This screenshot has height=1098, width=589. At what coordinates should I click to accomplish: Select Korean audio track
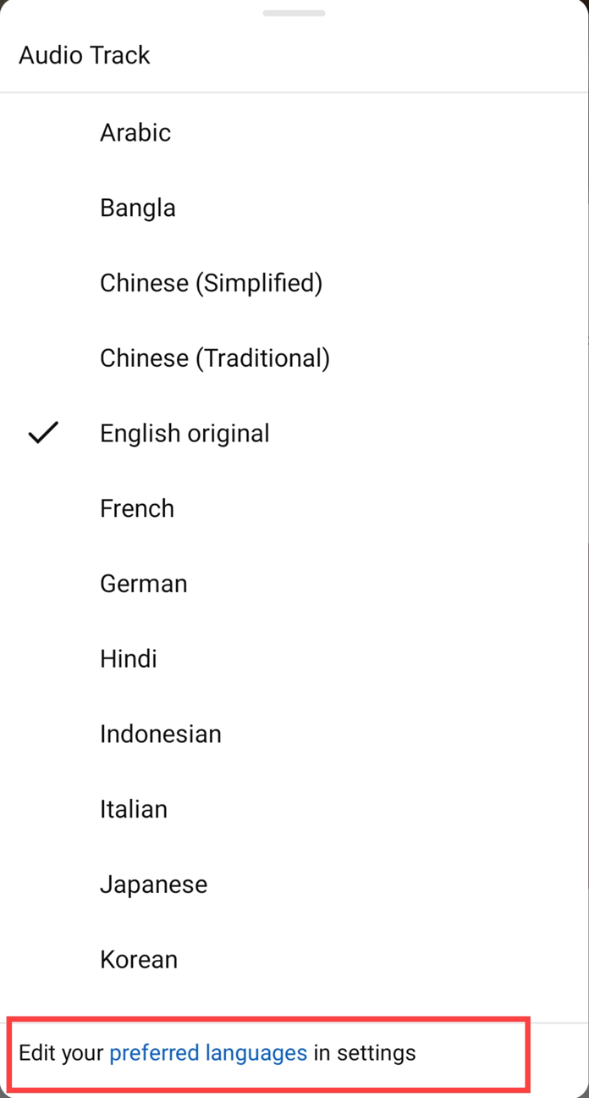click(138, 959)
